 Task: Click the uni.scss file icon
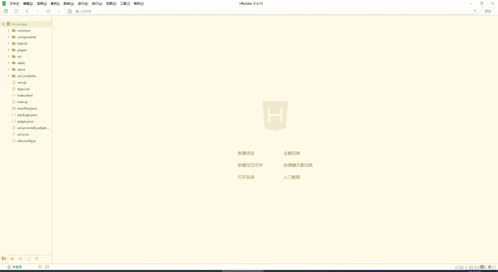pos(14,134)
